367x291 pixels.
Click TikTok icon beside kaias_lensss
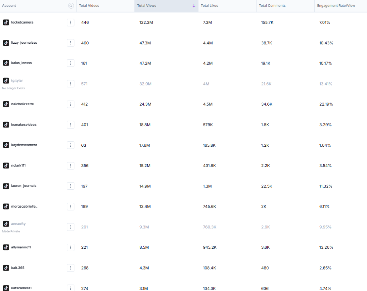6,63
